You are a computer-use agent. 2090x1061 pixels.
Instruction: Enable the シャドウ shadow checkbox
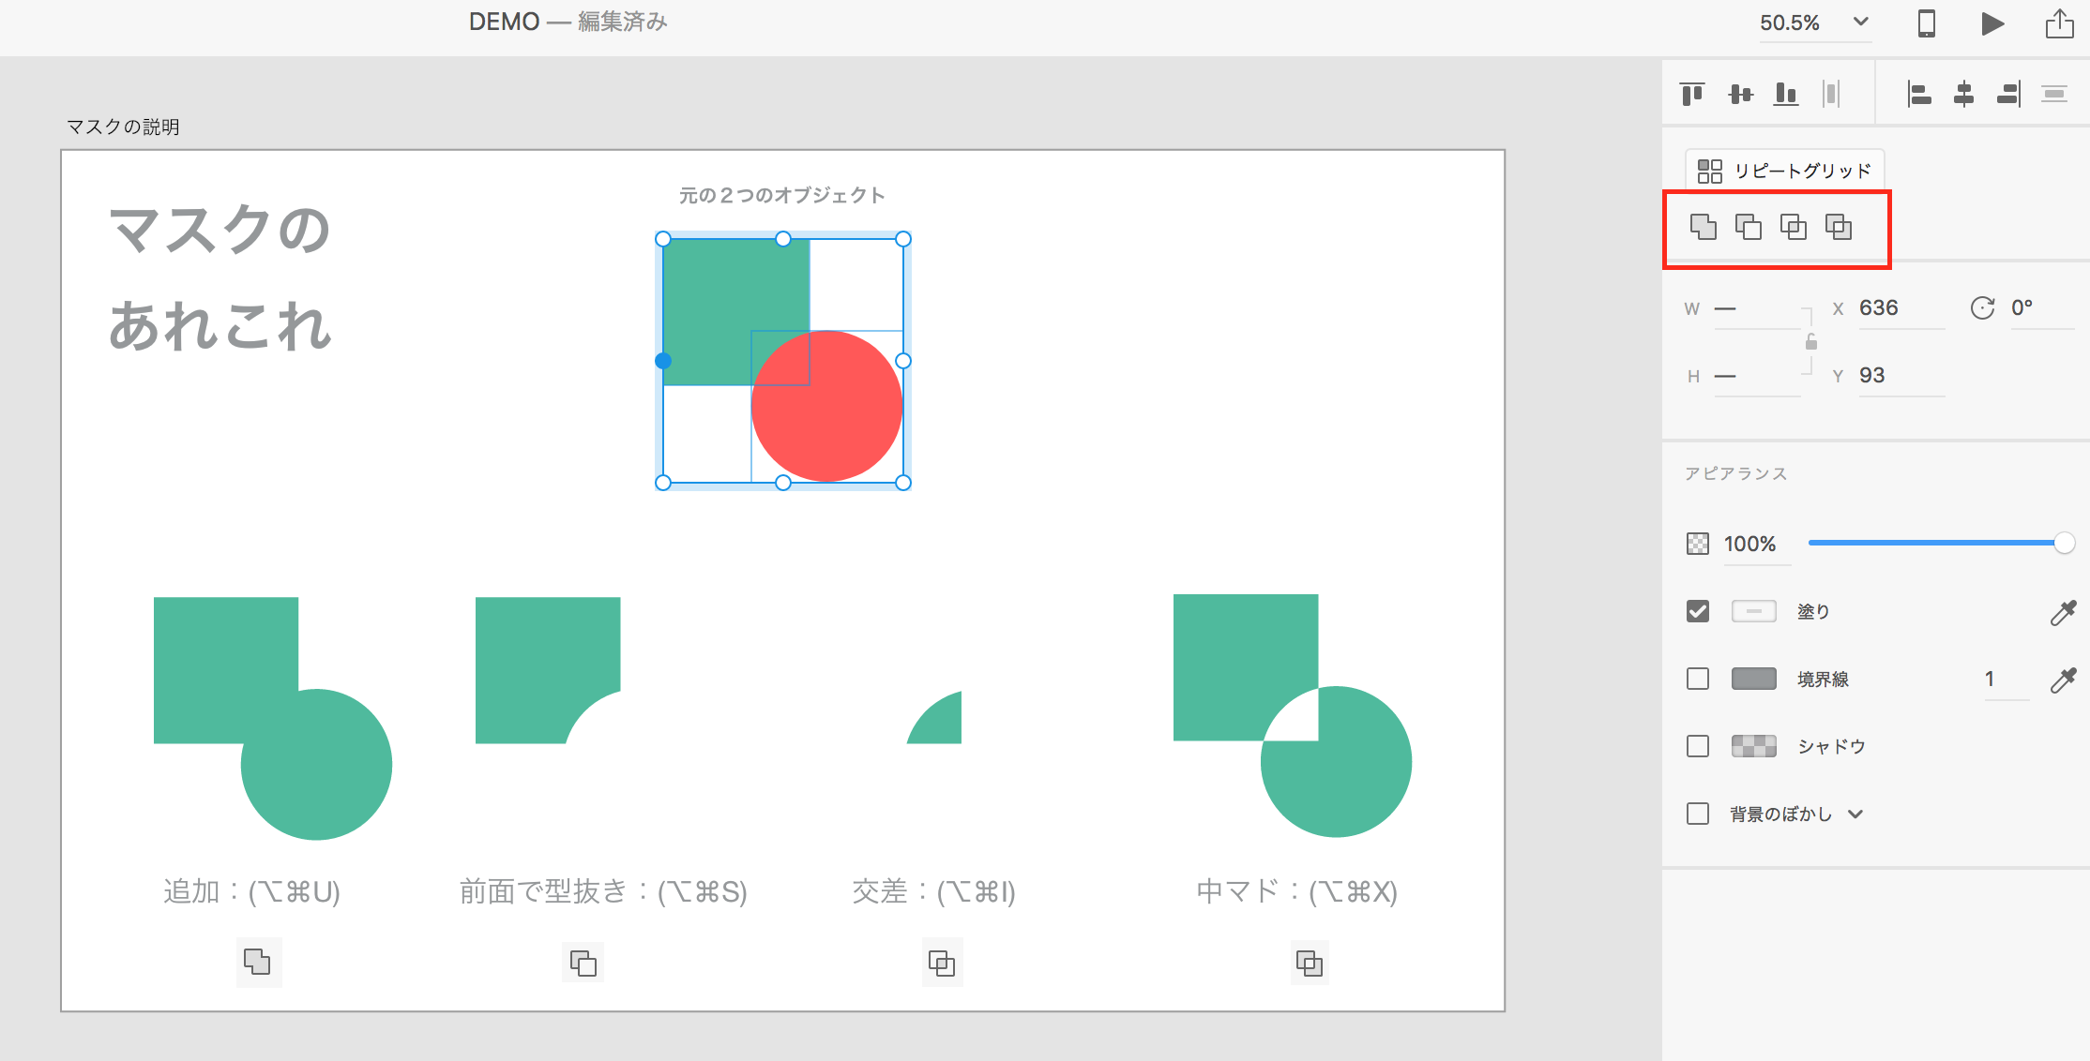pos(1698,746)
